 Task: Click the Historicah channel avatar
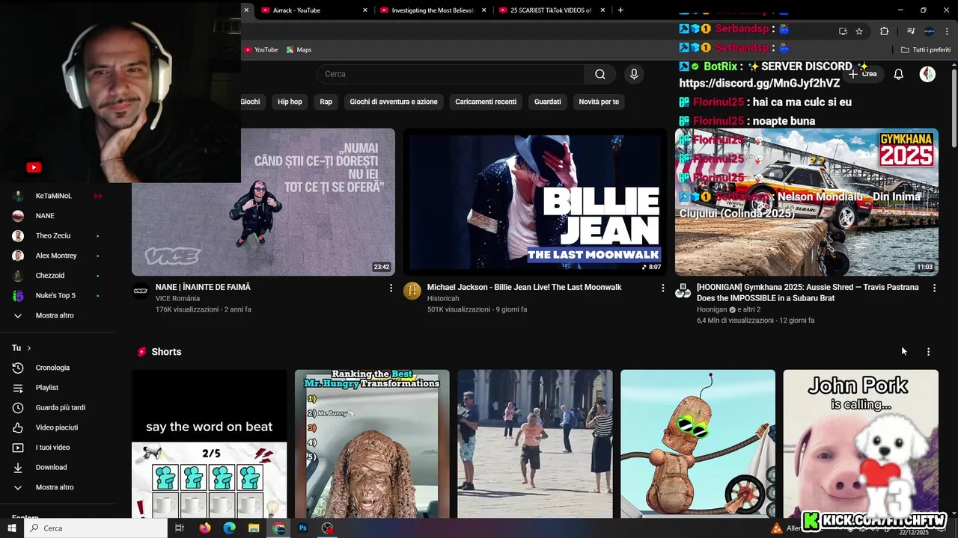click(x=412, y=291)
